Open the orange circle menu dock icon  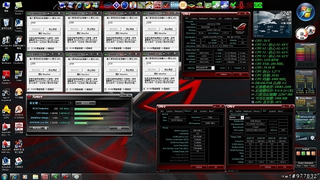(x=183, y=5)
